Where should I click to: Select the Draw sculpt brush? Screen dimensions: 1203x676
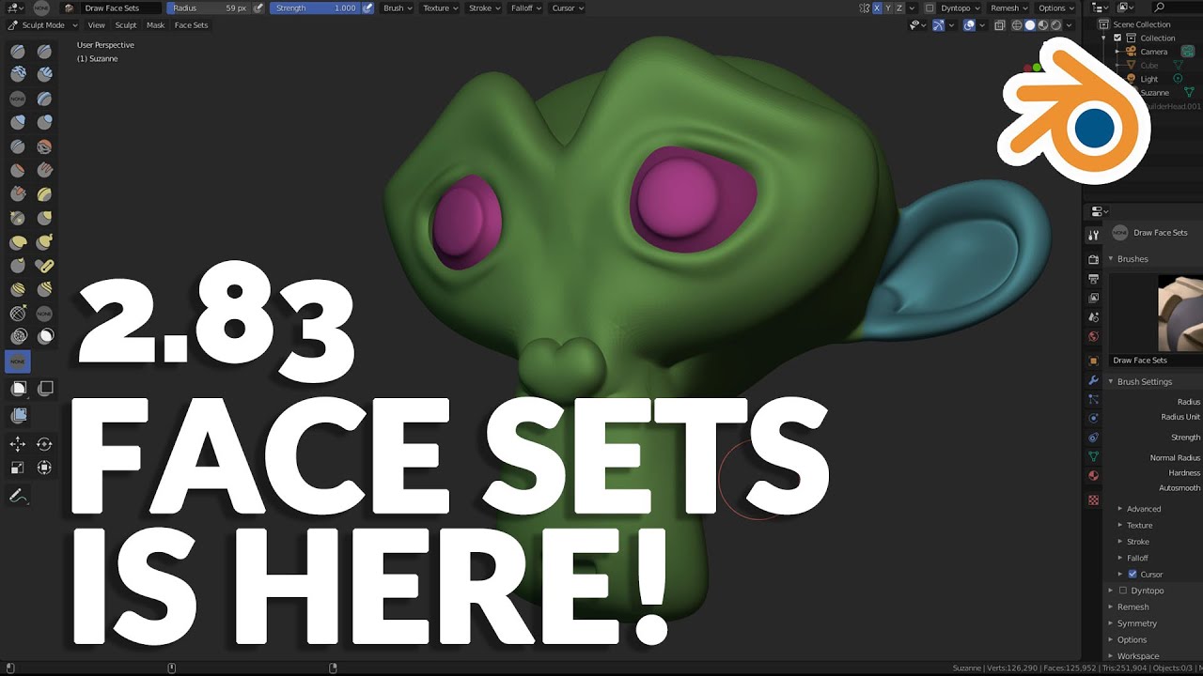[x=18, y=51]
